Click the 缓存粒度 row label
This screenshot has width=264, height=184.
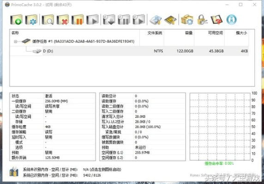(x=19, y=127)
